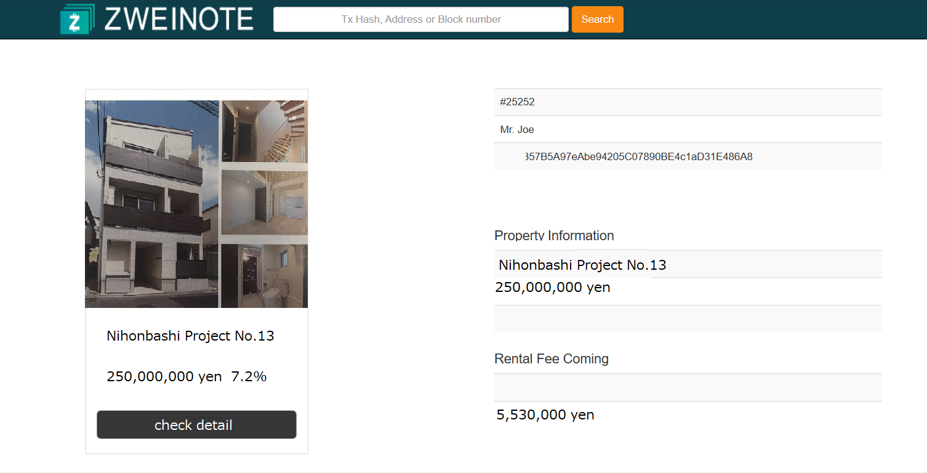The height and width of the screenshot is (473, 927).
Task: Click the empty row below property price
Action: (x=688, y=319)
